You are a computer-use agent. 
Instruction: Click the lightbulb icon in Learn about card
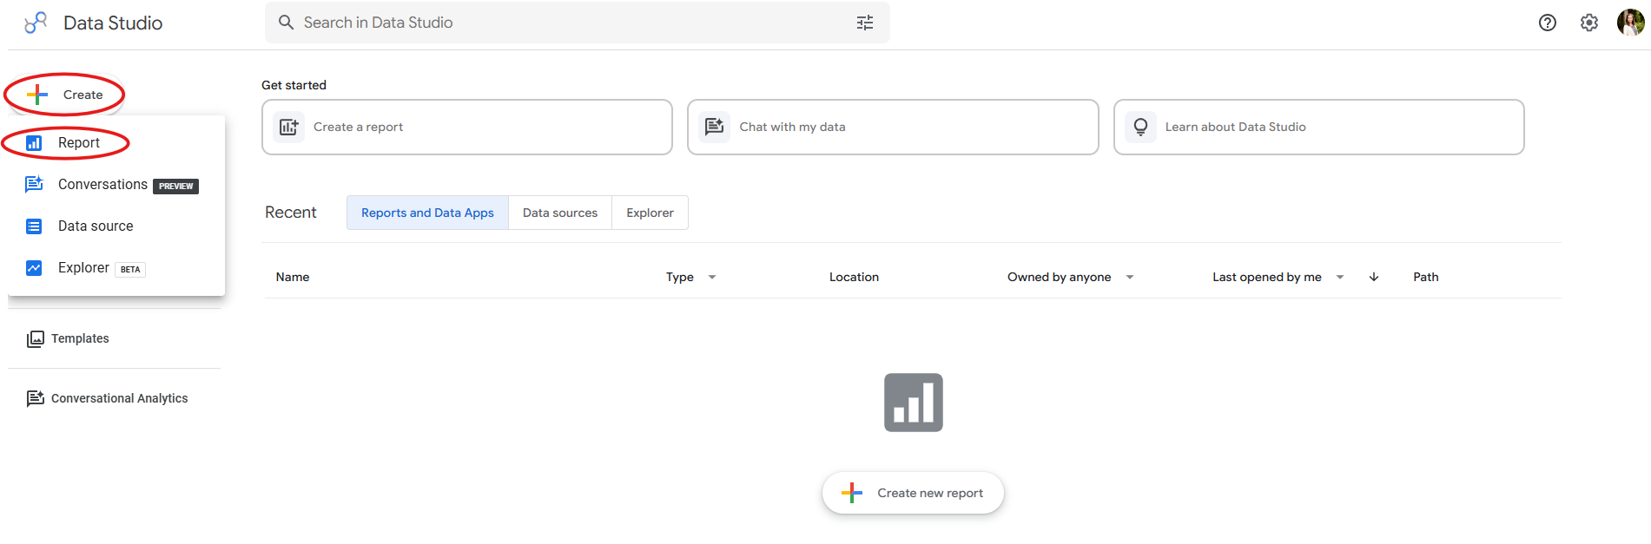click(x=1141, y=127)
